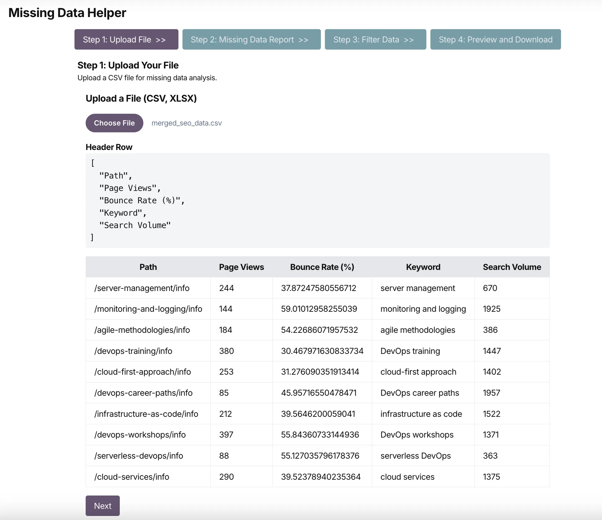Click the Choose File button
Screen dimensions: 602x520
[x=114, y=123]
